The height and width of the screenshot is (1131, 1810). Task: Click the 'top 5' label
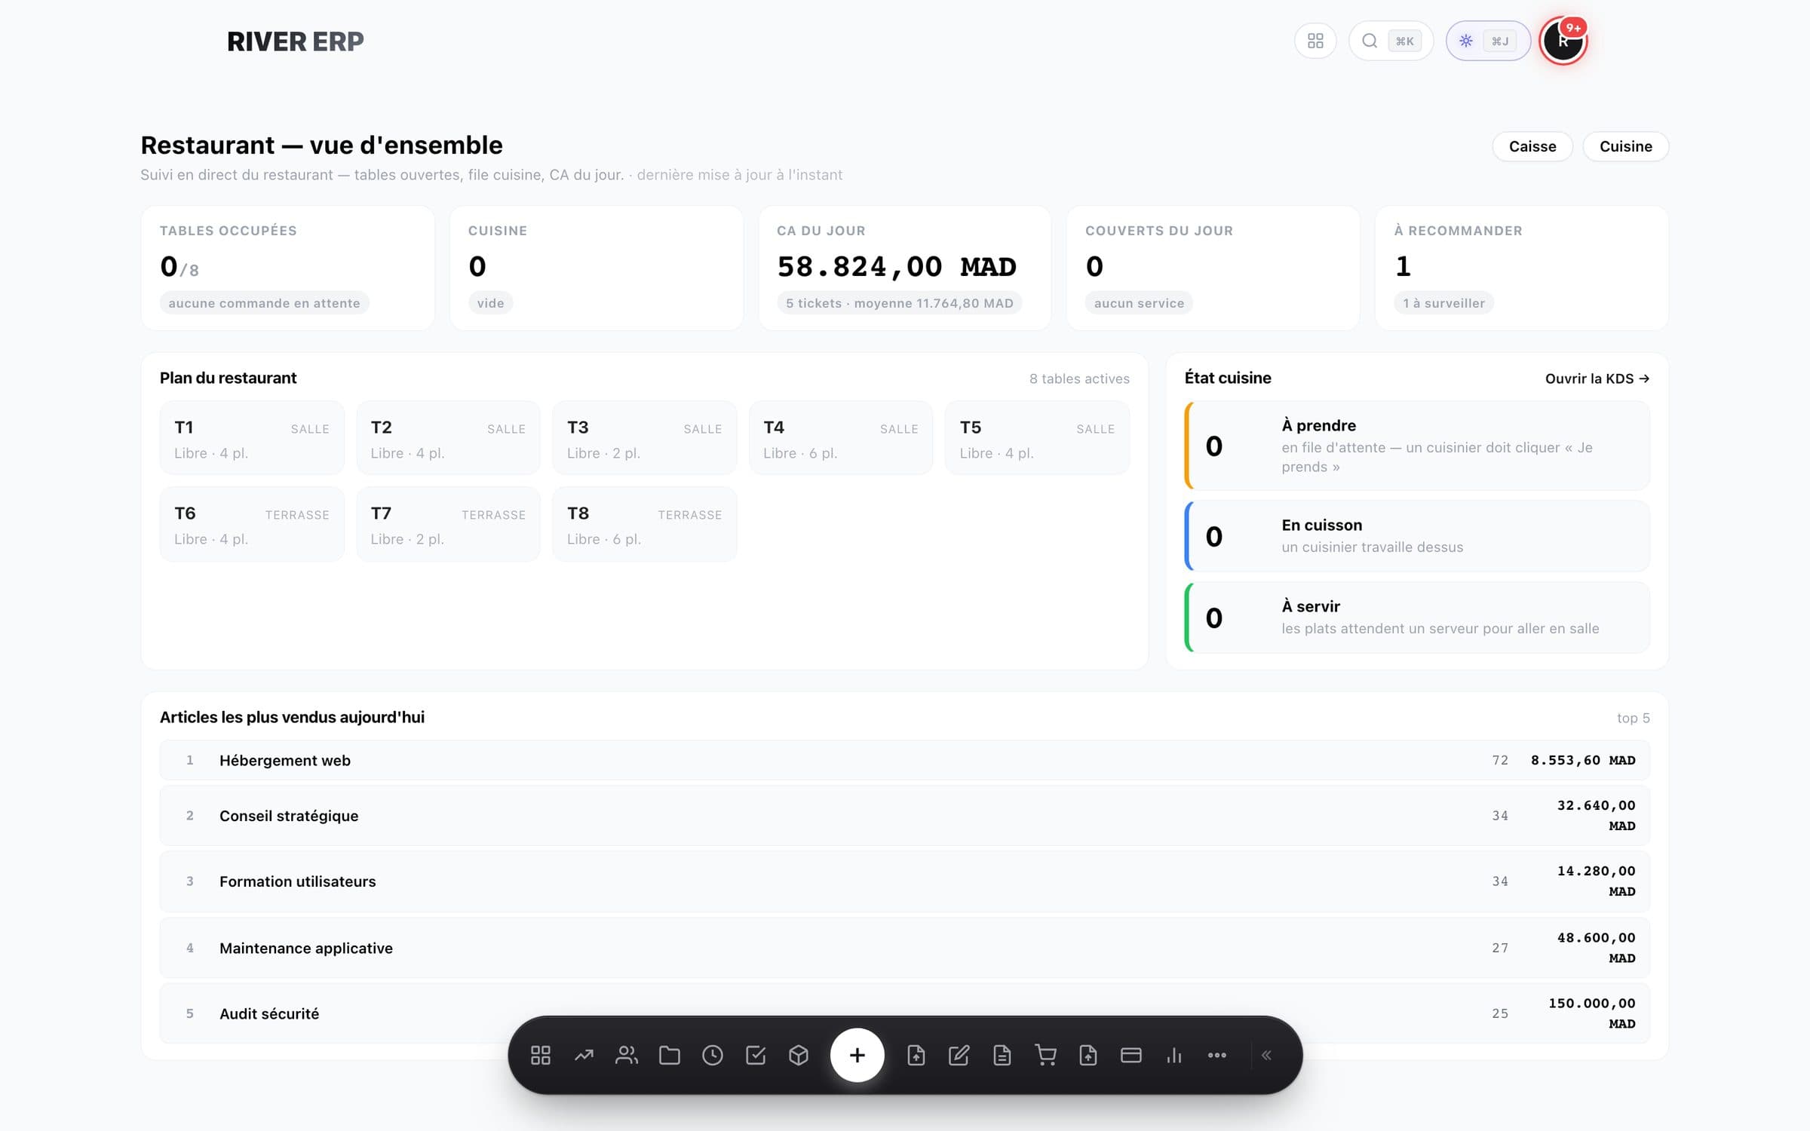click(1633, 718)
